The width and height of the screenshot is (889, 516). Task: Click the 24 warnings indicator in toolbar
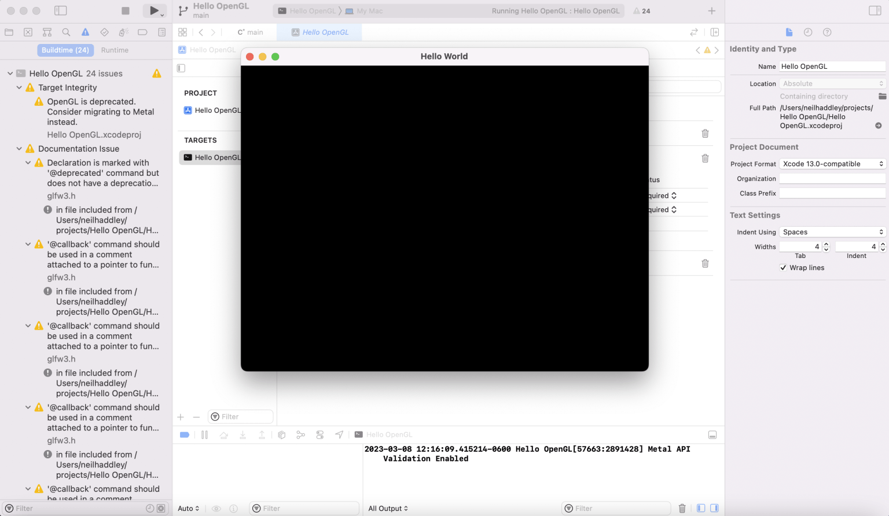coord(642,11)
